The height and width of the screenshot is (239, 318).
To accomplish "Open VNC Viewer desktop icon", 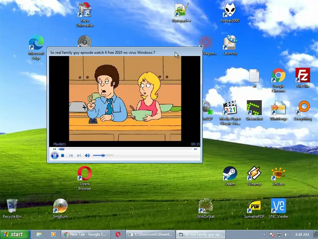I will [278, 209].
